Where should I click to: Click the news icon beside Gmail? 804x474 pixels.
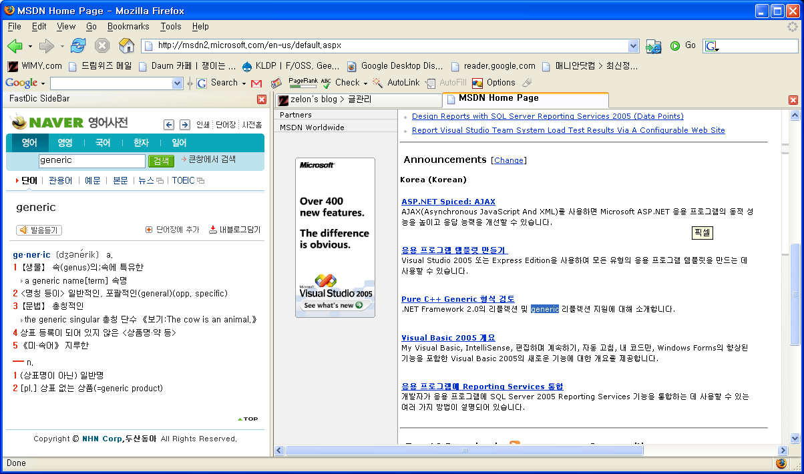[276, 83]
